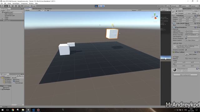Toggle the Receive Shadows checkbox
The width and height of the screenshot is (200, 112).
186,39
